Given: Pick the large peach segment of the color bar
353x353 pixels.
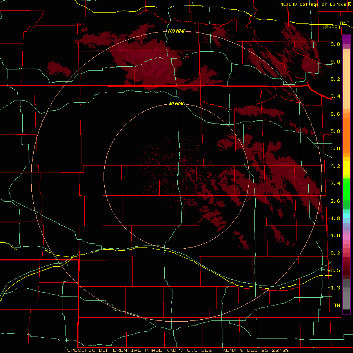Looking at the screenshot, I should [346, 81].
